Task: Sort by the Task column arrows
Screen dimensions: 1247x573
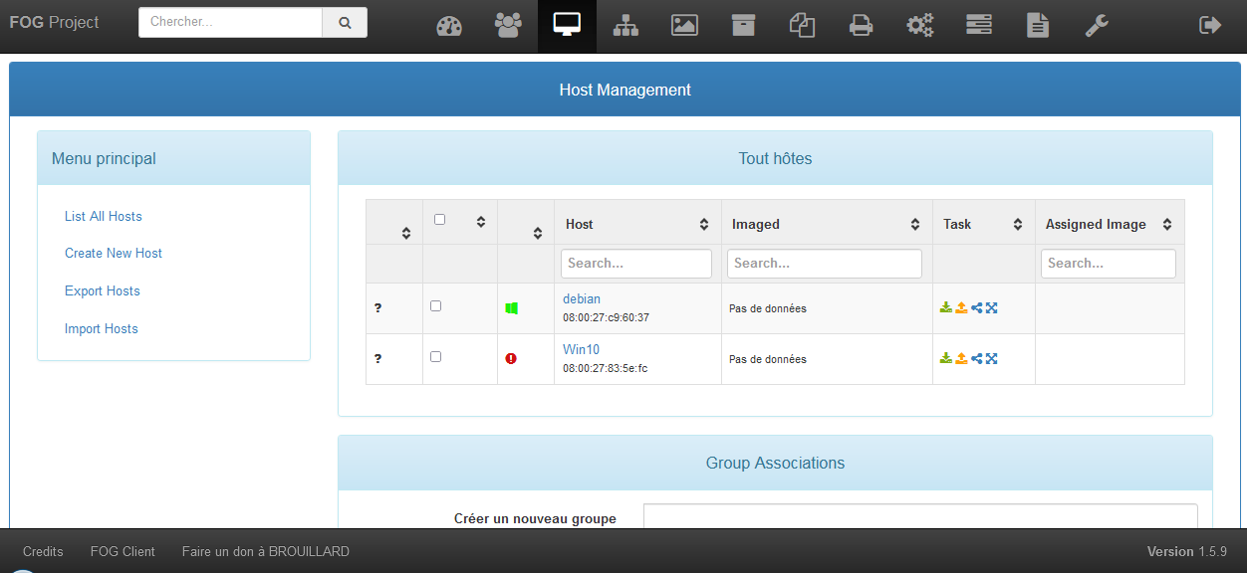Action: 1018,225
